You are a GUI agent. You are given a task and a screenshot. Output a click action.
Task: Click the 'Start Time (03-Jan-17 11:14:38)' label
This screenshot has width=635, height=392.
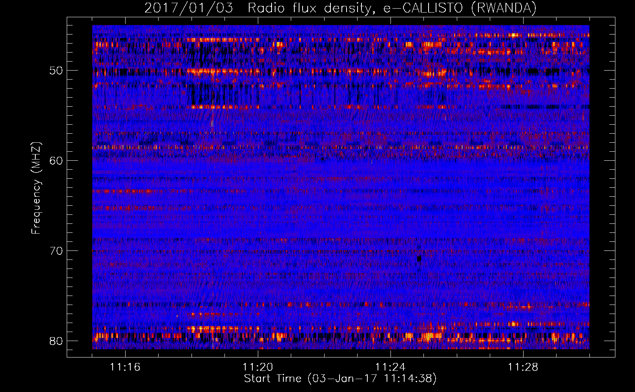[340, 379]
